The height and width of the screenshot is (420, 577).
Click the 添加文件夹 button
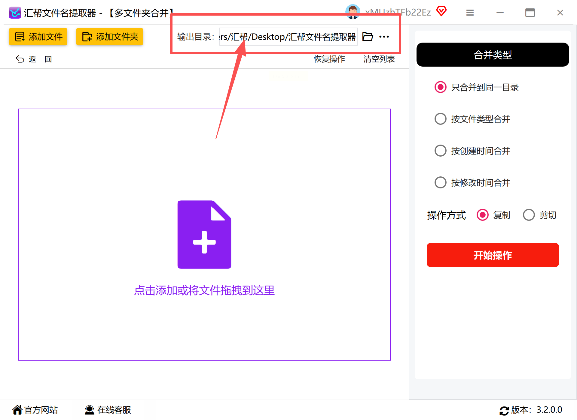click(x=110, y=37)
